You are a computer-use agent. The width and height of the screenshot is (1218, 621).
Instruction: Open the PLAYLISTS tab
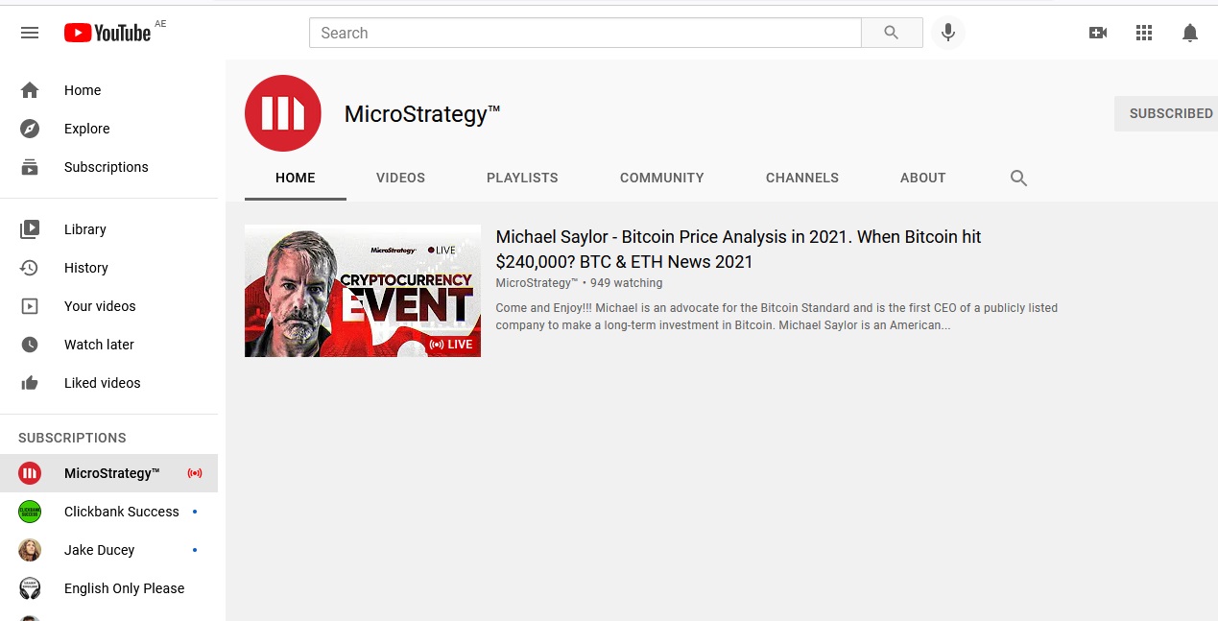[x=522, y=178]
